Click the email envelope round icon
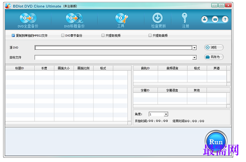 coord(215,19)
